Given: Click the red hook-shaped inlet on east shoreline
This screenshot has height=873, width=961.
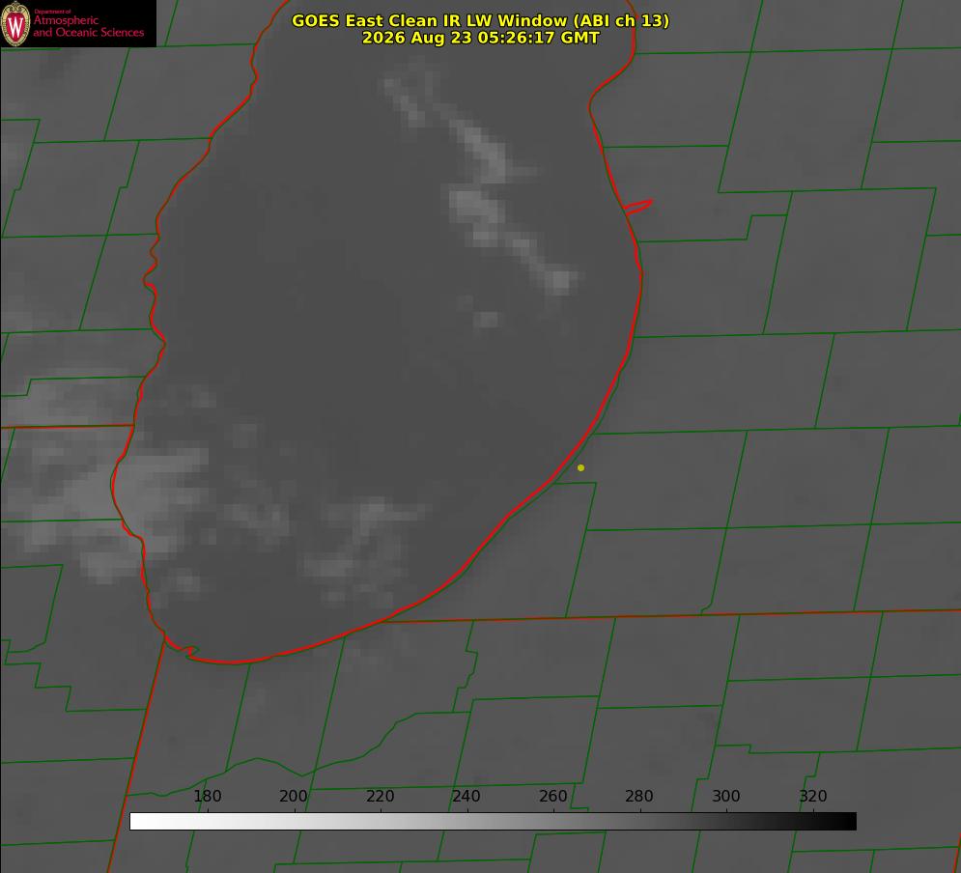Looking at the screenshot, I should pos(638,207).
